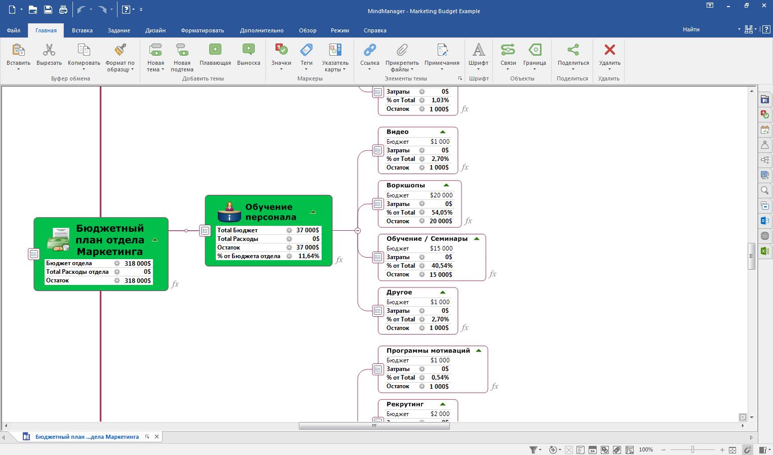Open the Outlook pane in the sidebar
Image resolution: width=773 pixels, height=455 pixels.
point(765,221)
